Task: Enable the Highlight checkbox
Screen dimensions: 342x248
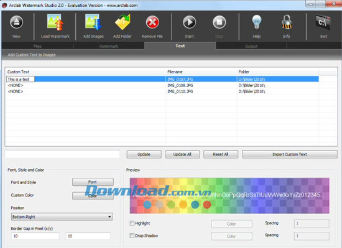Action: tap(132, 223)
